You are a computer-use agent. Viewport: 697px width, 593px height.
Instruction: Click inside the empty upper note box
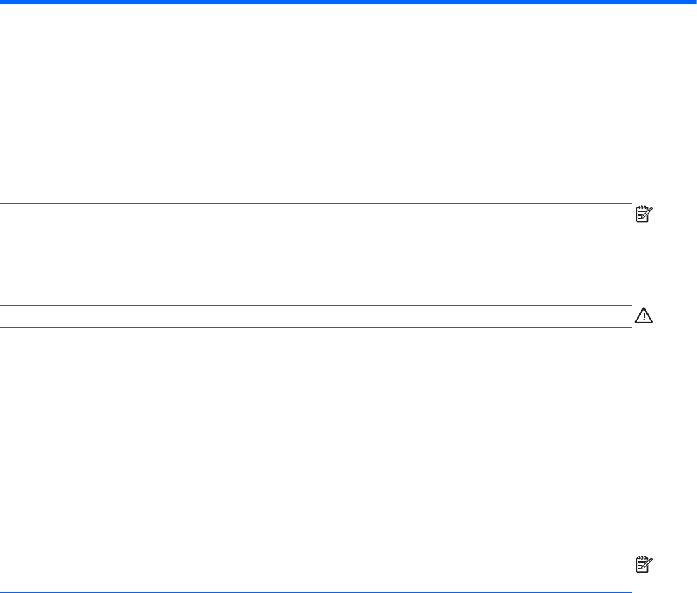[x=316, y=223]
